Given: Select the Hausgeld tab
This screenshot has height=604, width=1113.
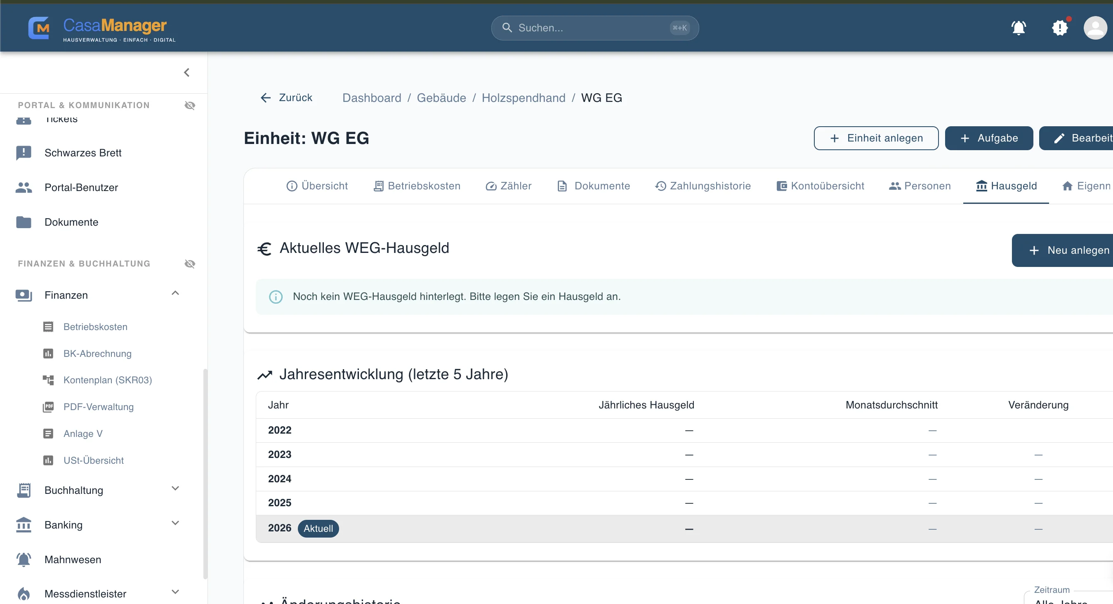Looking at the screenshot, I should pyautogui.click(x=1006, y=186).
